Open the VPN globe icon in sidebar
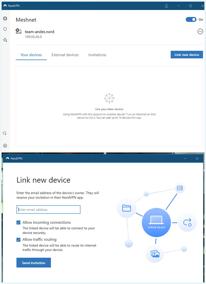Viewport: 206px width, 284px height. click(x=5, y=18)
